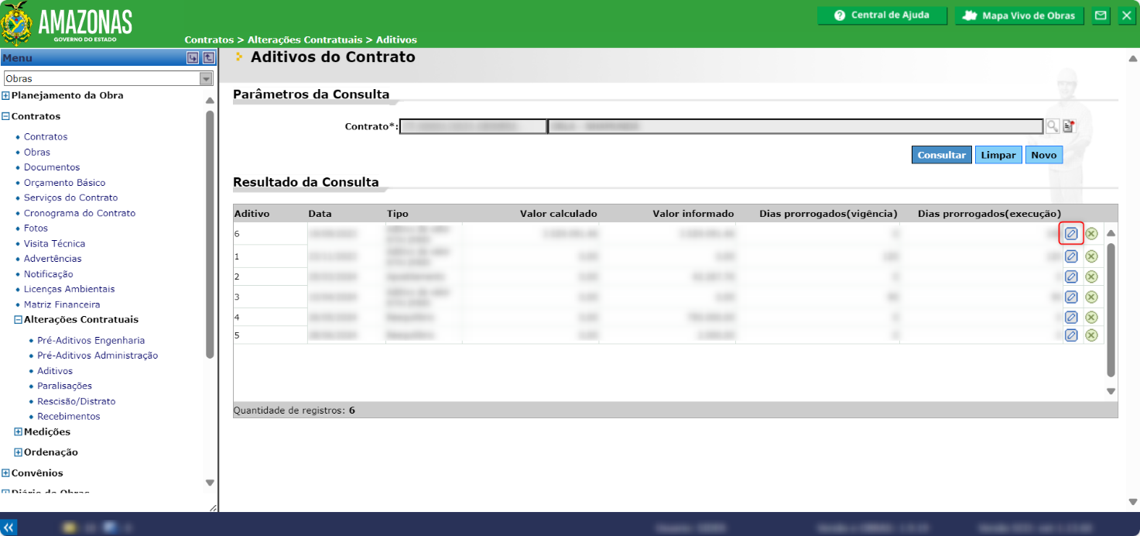Open Pré-Aditivos Engenharia
The width and height of the screenshot is (1140, 536).
pyautogui.click(x=91, y=341)
